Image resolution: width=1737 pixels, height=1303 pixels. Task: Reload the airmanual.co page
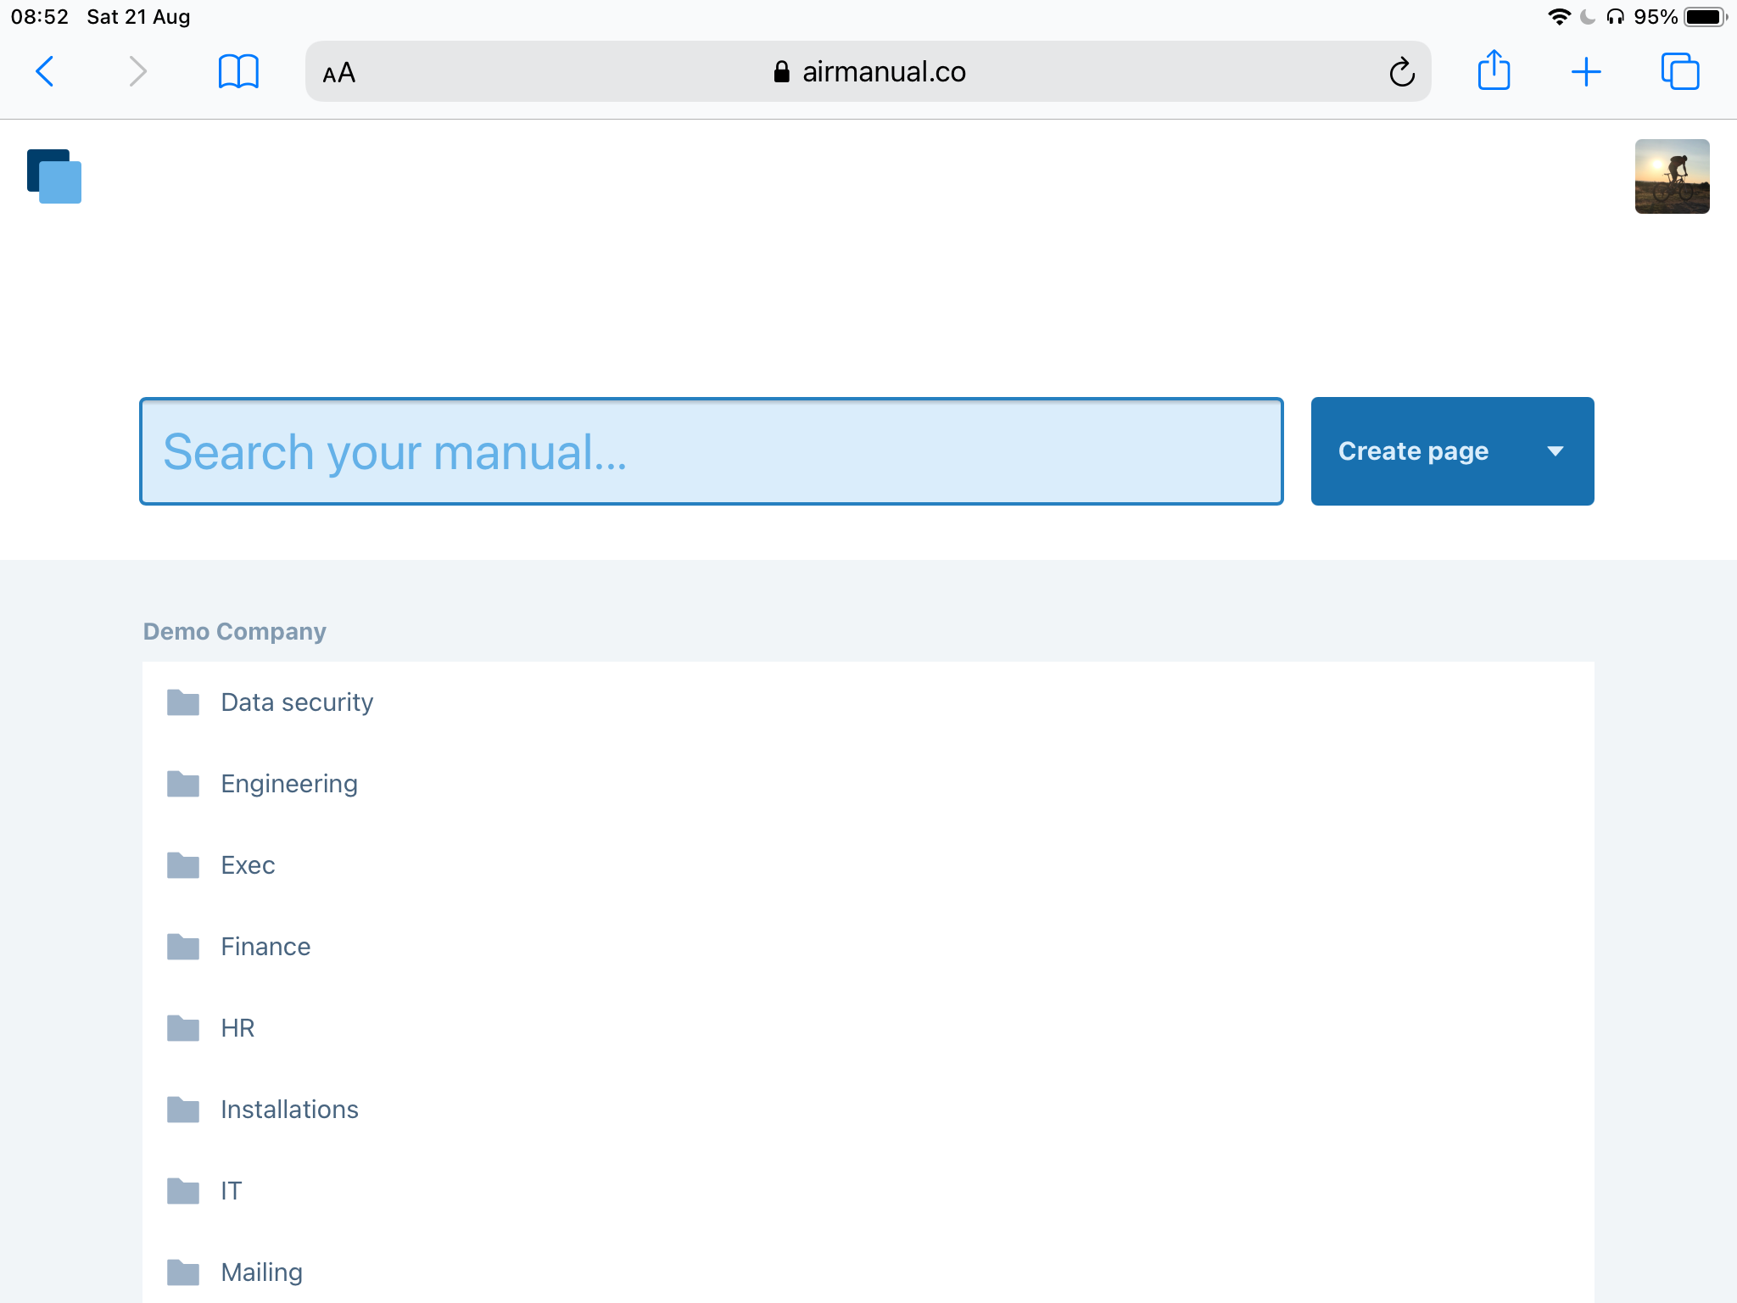[x=1402, y=71]
